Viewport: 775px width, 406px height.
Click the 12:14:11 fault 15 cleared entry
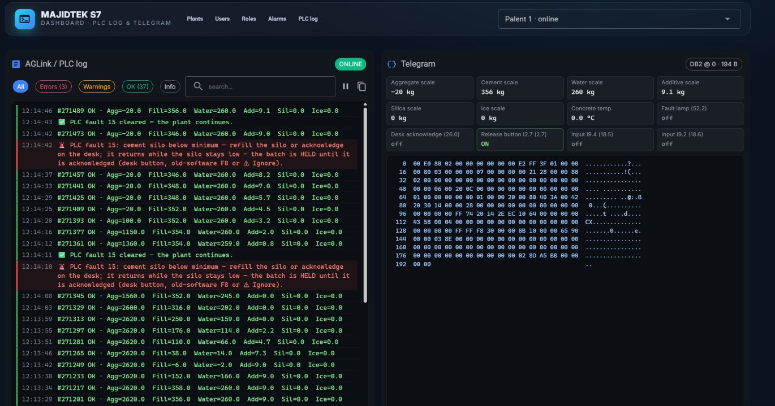[x=187, y=255]
